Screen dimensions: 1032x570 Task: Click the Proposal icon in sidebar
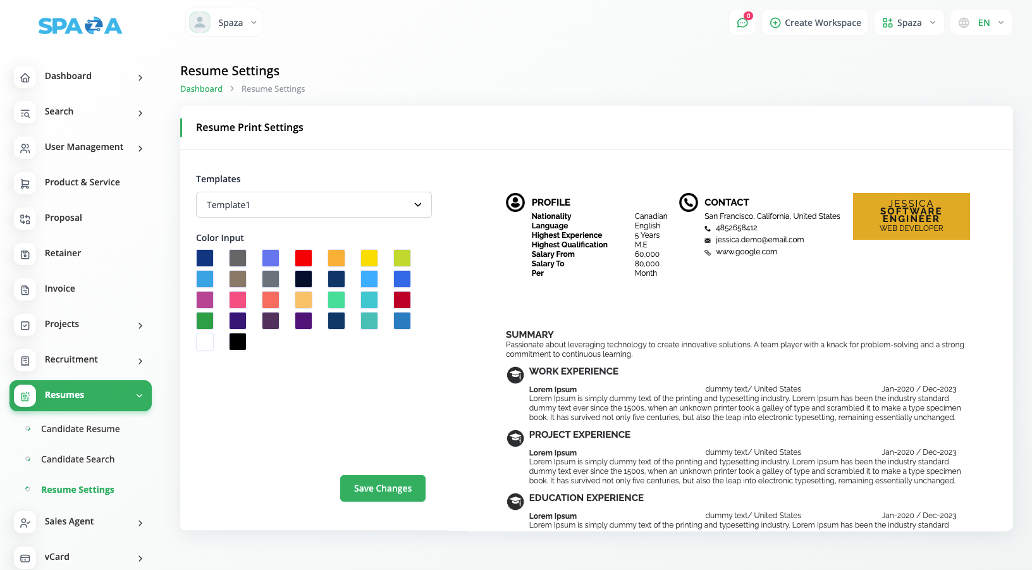[x=25, y=219]
